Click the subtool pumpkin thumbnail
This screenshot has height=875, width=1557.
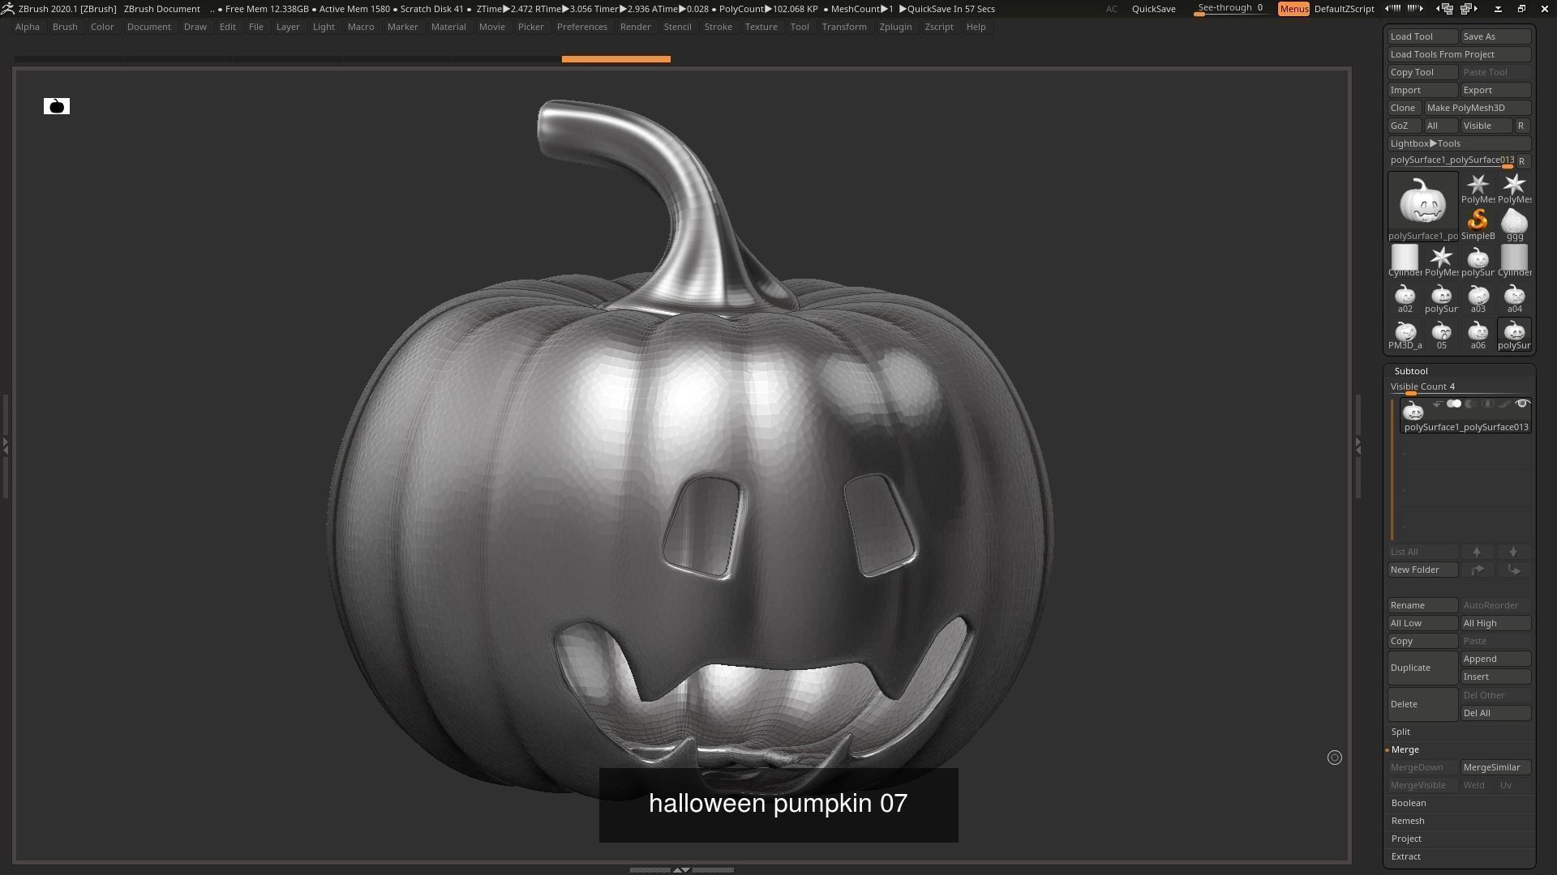pyautogui.click(x=1413, y=411)
